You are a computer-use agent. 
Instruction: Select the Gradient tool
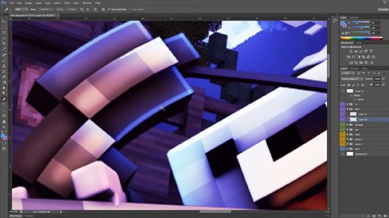(x=4, y=82)
